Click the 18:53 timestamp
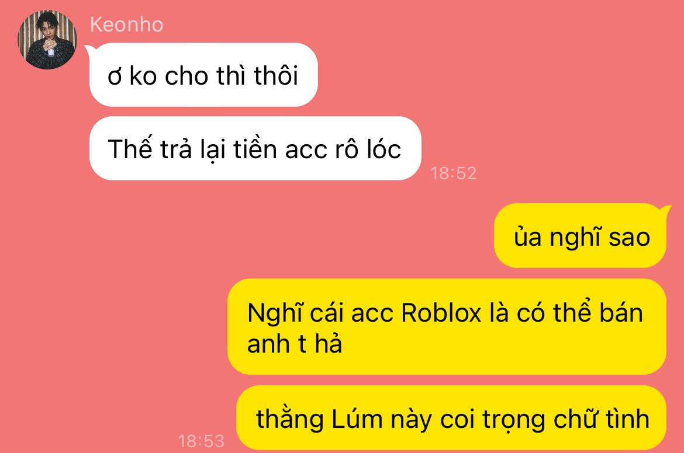The image size is (684, 453). [201, 441]
